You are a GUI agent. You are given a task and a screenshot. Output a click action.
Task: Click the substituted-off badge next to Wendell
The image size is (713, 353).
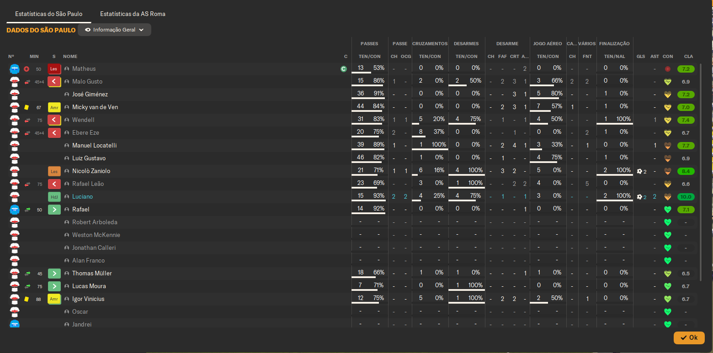(x=54, y=120)
